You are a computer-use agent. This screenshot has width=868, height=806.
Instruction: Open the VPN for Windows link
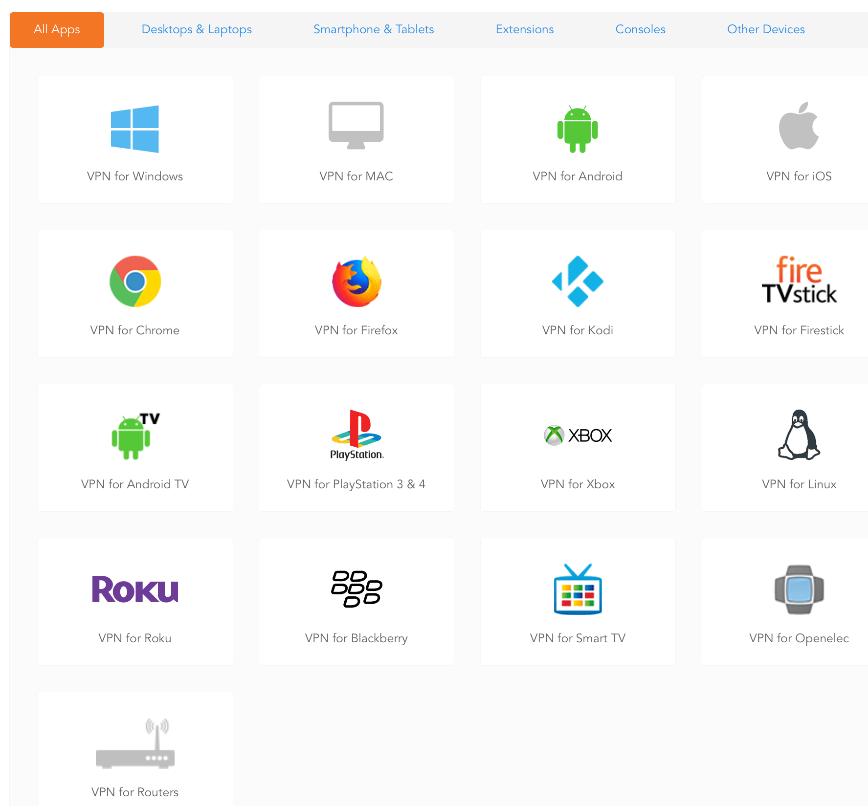pyautogui.click(x=135, y=176)
